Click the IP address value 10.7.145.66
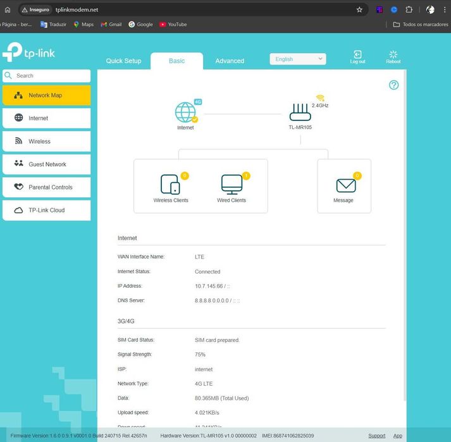Viewport: 451px width, 442px height. tap(209, 286)
